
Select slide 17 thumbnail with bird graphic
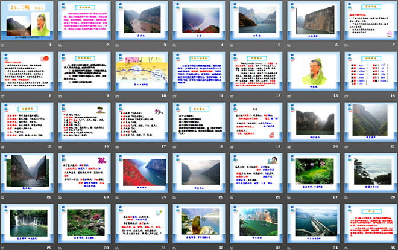coord(142,122)
